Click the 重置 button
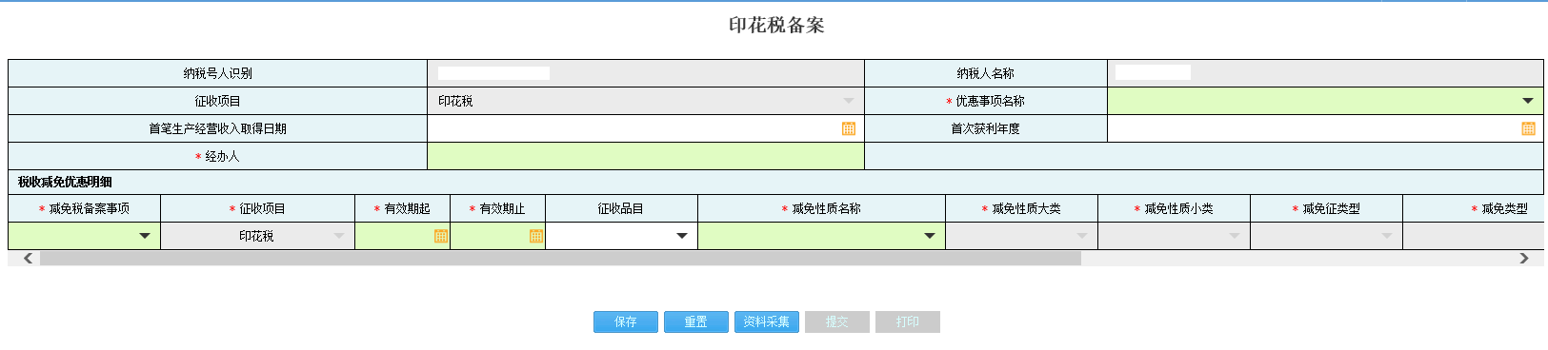The height and width of the screenshot is (350, 1548). (696, 322)
